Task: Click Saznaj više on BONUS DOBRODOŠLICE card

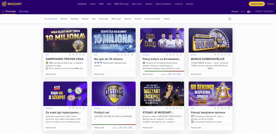Action: (x=196, y=74)
